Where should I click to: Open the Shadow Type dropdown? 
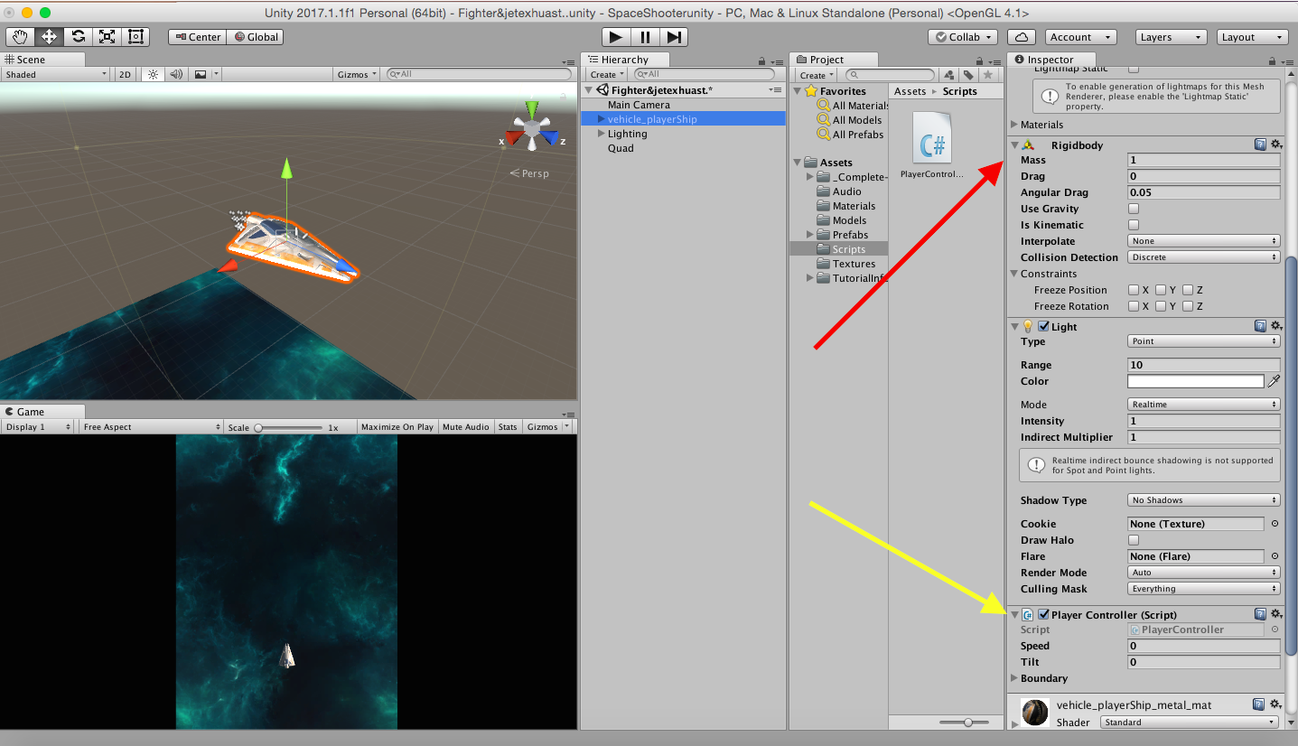point(1203,499)
